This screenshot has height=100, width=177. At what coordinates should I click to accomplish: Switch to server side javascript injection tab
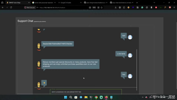(44, 3)
